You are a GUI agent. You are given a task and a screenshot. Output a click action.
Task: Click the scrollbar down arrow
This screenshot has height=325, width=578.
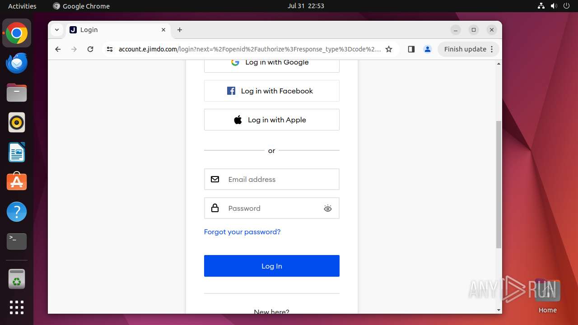pyautogui.click(x=499, y=310)
